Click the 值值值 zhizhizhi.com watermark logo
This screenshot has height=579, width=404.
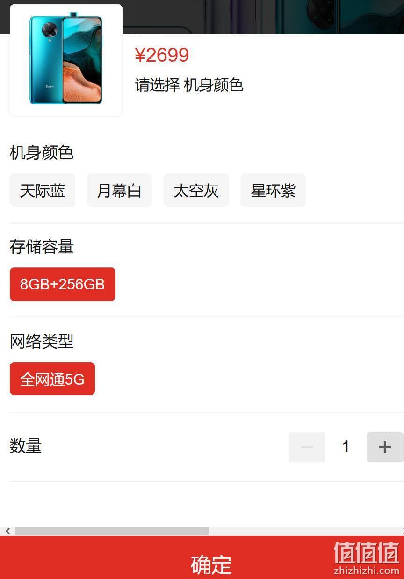coord(367,558)
